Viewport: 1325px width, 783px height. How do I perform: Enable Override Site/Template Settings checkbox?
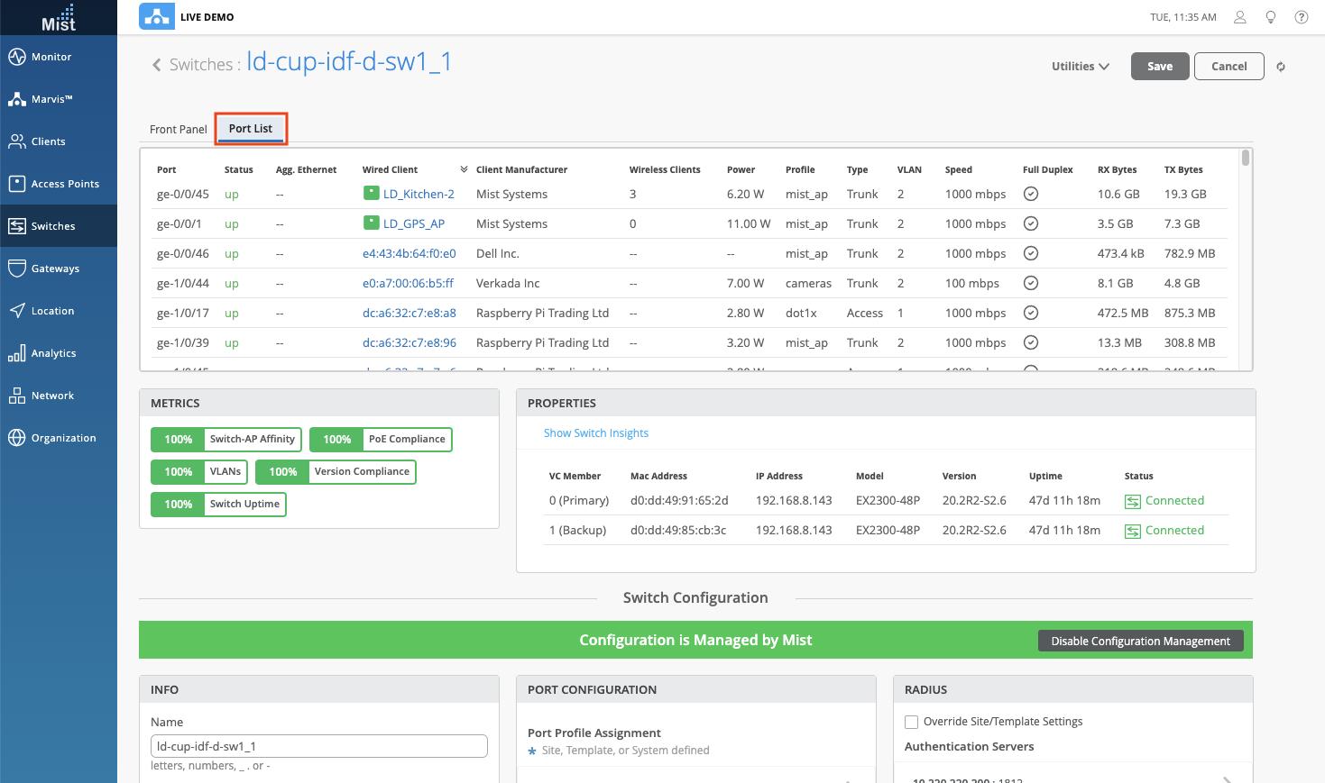tap(912, 722)
